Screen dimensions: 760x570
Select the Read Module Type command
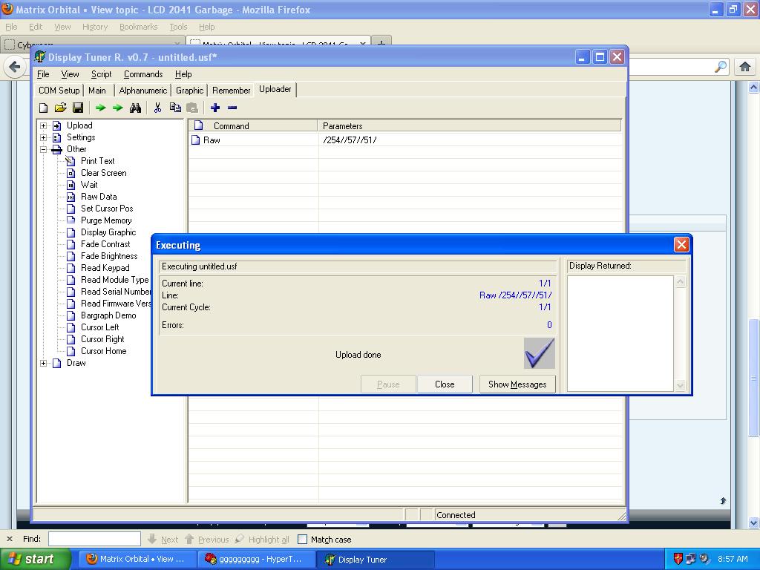click(x=115, y=280)
